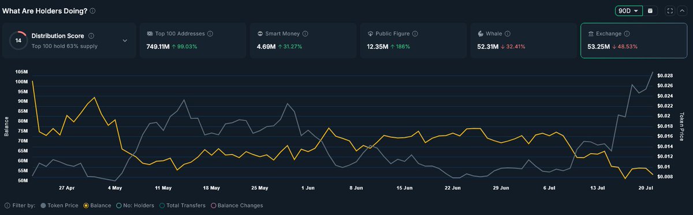Click info icon next to Smart Money

[305, 33]
